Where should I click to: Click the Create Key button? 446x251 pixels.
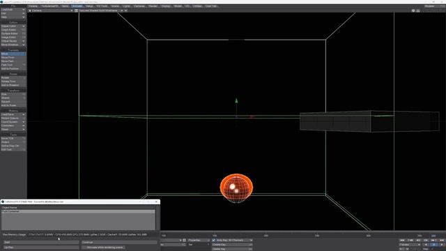(x=232, y=245)
